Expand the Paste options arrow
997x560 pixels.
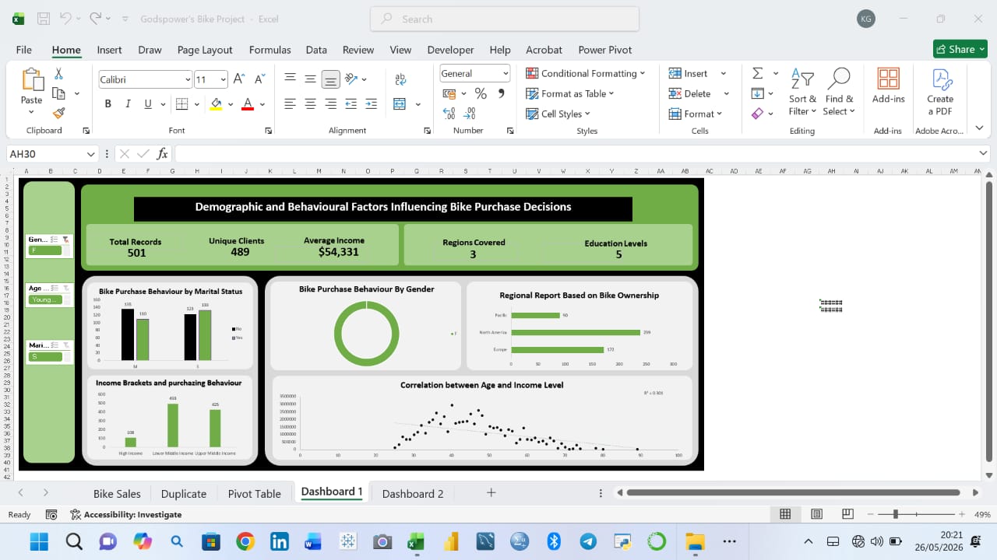click(31, 112)
